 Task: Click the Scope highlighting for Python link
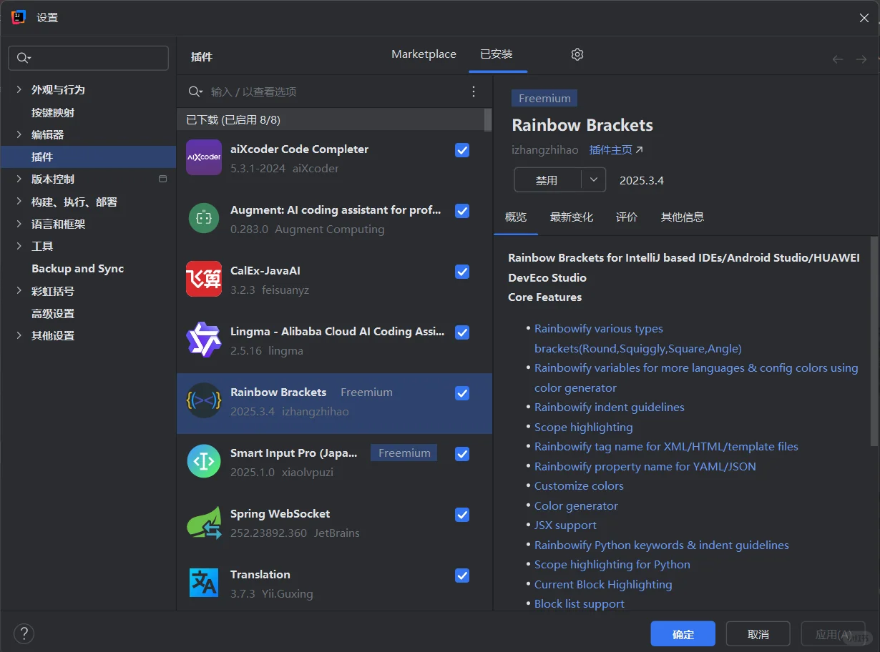(x=612, y=565)
